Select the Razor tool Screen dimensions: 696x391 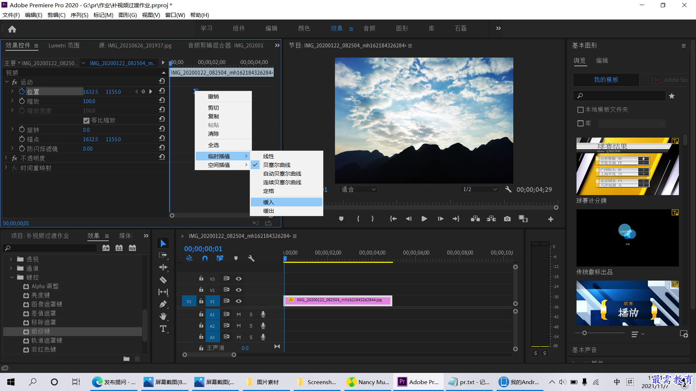click(163, 279)
